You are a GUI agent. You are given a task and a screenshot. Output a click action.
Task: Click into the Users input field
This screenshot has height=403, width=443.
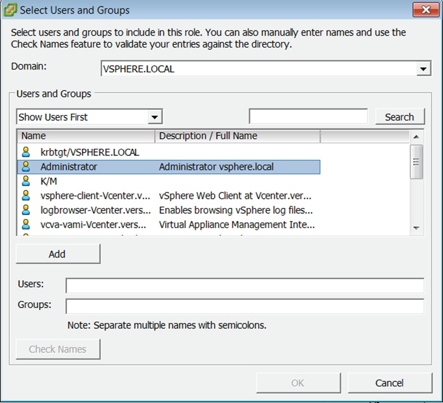[245, 285]
